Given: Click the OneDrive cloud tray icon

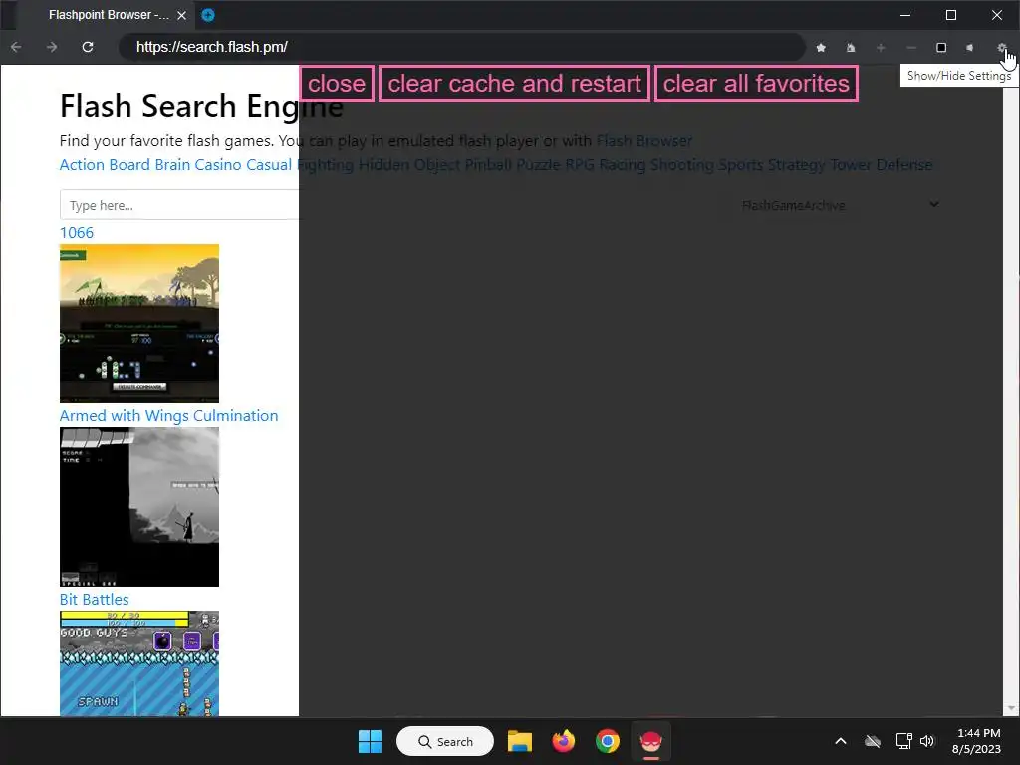Looking at the screenshot, I should [x=873, y=741].
